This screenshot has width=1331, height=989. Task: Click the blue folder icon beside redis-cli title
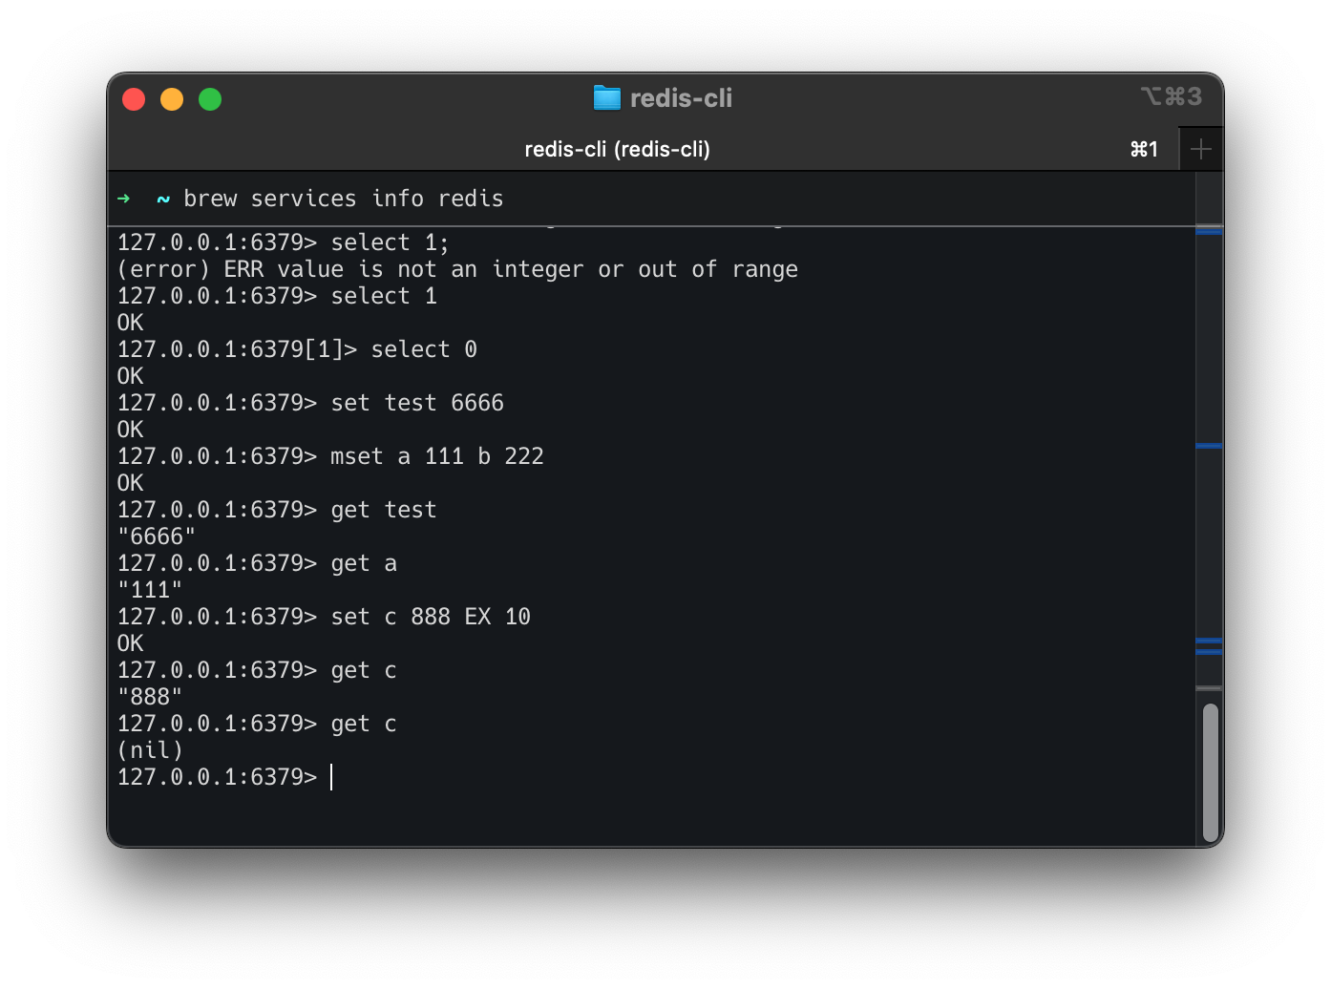click(606, 97)
